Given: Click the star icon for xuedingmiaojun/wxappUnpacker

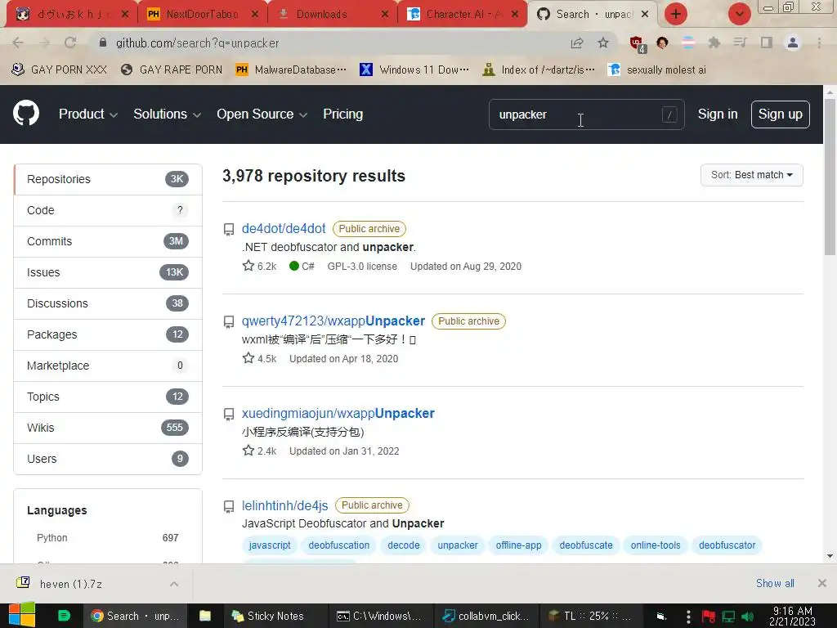Looking at the screenshot, I should [x=248, y=451].
